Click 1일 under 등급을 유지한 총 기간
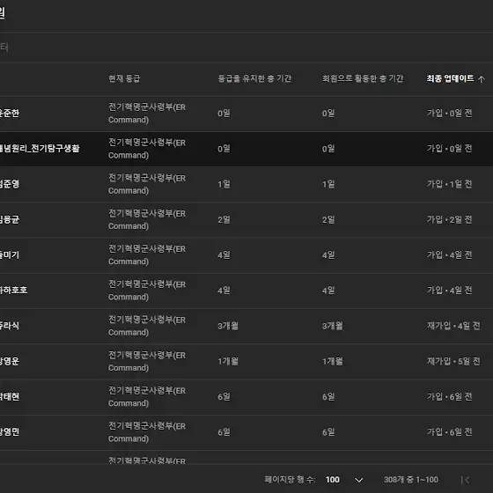 tap(224, 184)
